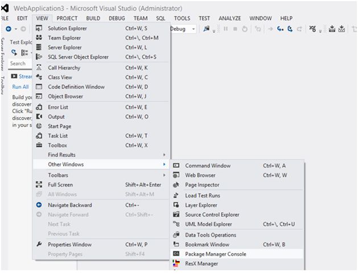The height and width of the screenshot is (277, 358).
Task: Click the ResX Manager flag icon
Action: point(176,263)
